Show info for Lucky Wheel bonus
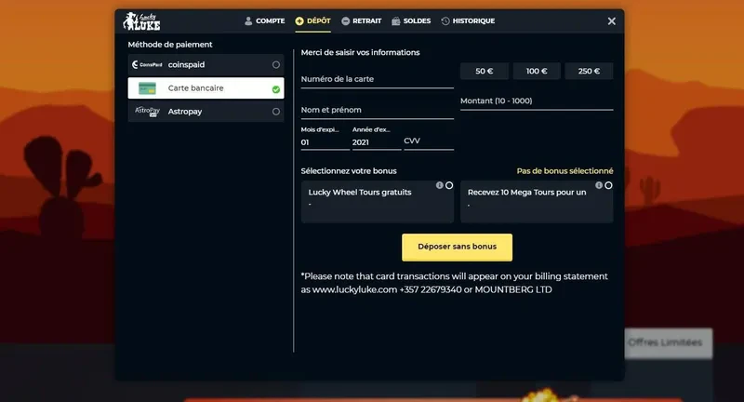The image size is (744, 402). pyautogui.click(x=439, y=185)
